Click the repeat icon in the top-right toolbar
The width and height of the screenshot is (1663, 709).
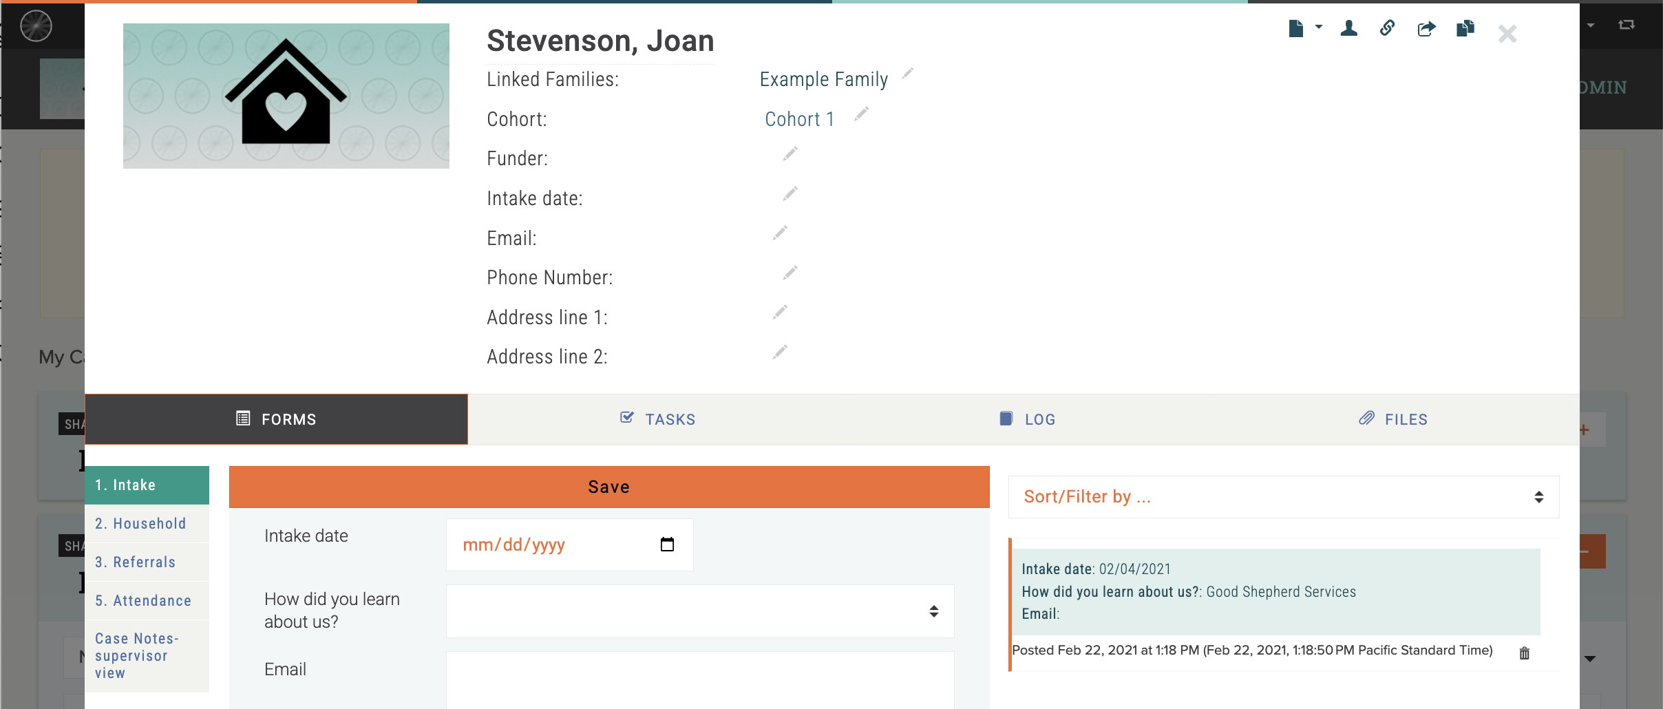[1627, 23]
